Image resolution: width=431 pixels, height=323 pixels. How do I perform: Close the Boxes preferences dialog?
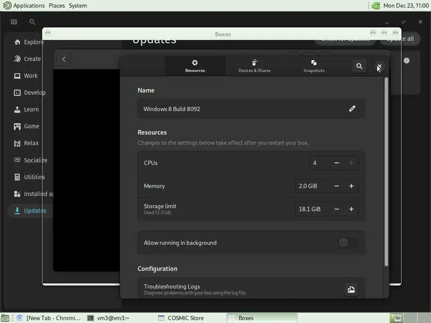(379, 66)
